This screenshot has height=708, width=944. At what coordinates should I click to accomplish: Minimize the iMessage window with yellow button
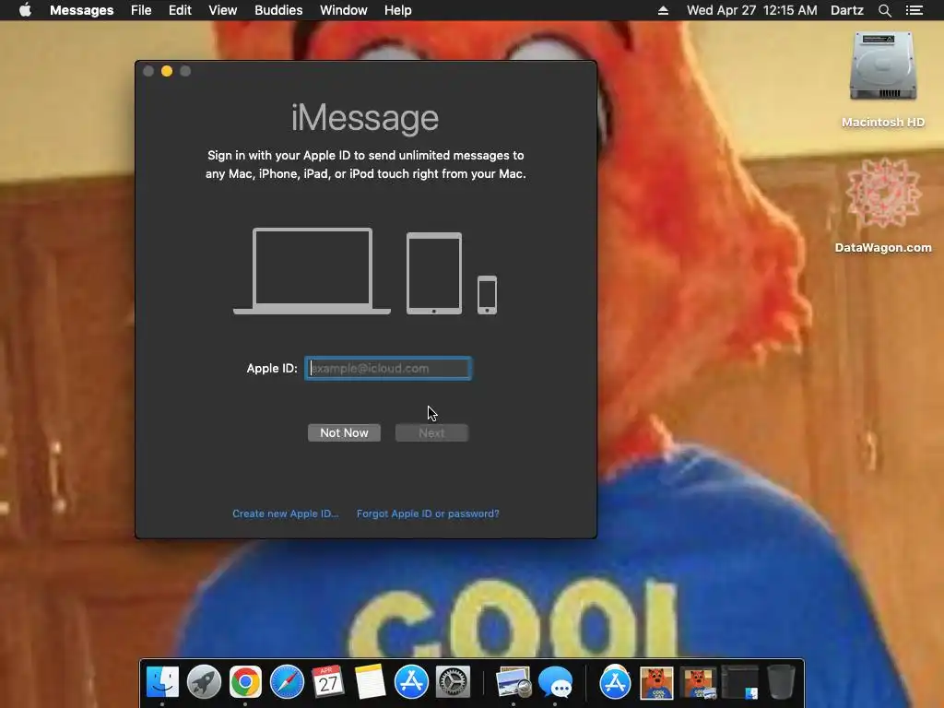[167, 71]
